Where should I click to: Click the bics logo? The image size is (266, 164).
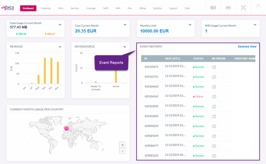[x=8, y=8]
